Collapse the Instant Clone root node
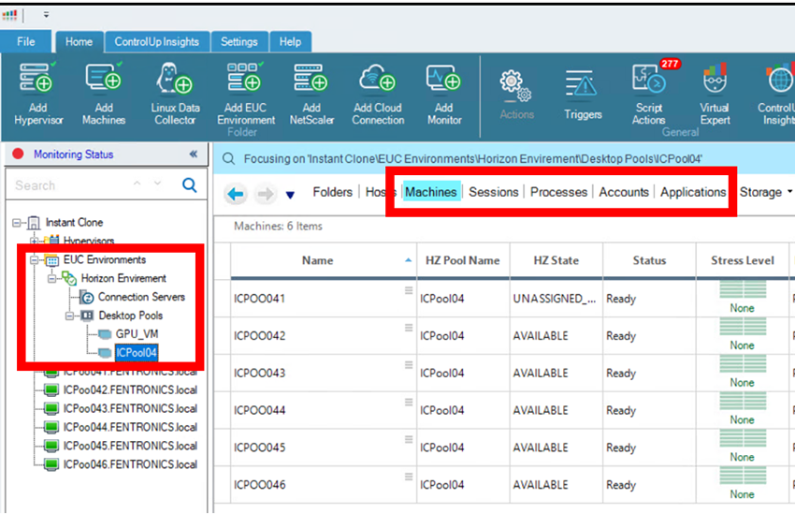 17,223
